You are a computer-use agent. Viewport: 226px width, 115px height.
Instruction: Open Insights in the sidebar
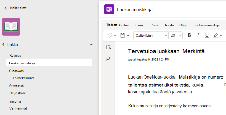point(15,102)
